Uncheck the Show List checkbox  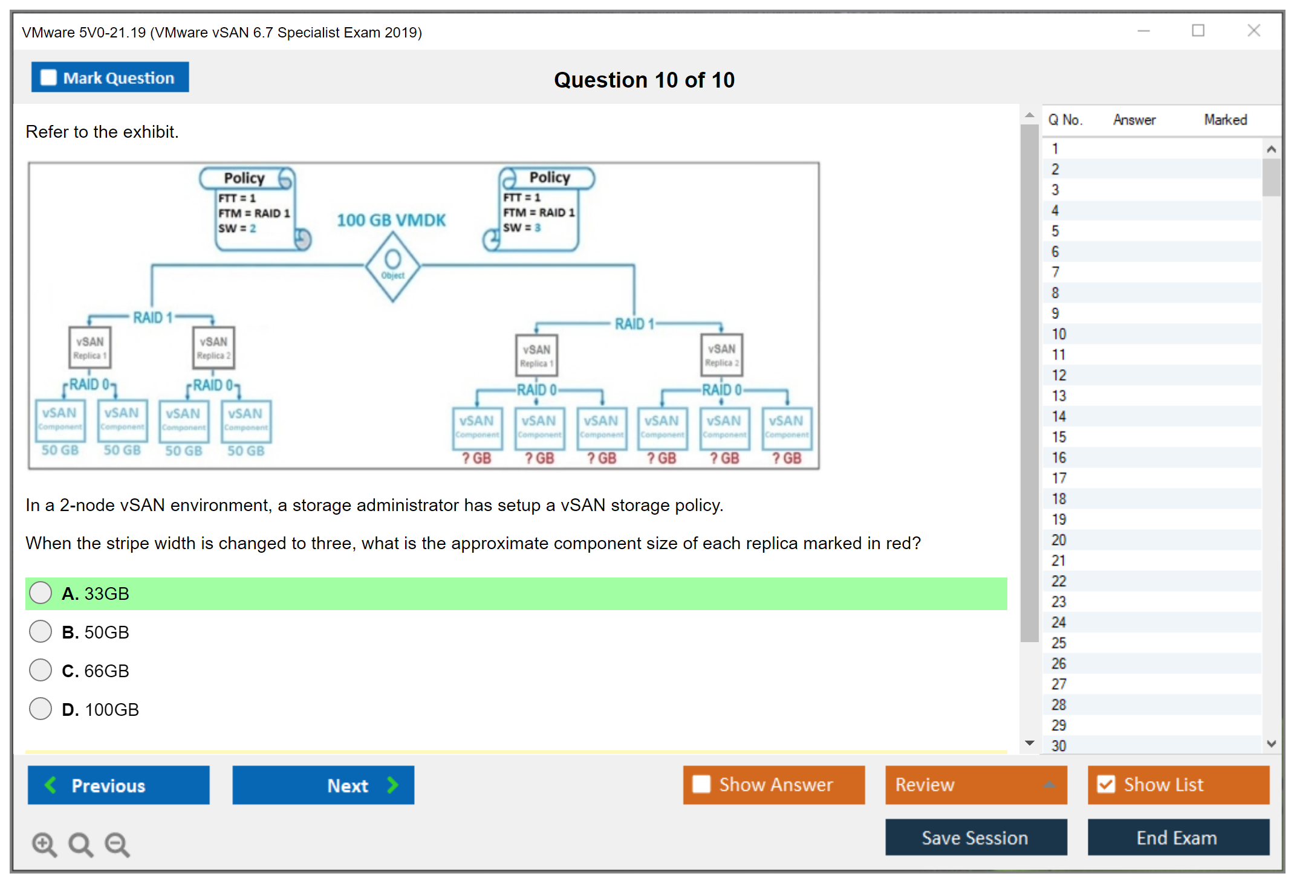tap(1106, 784)
